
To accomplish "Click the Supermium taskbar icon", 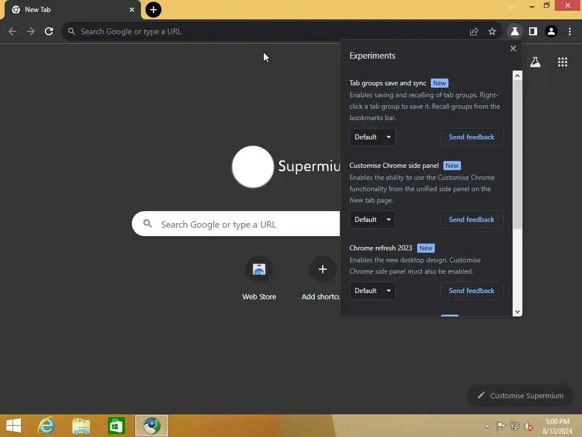I will pos(151,426).
